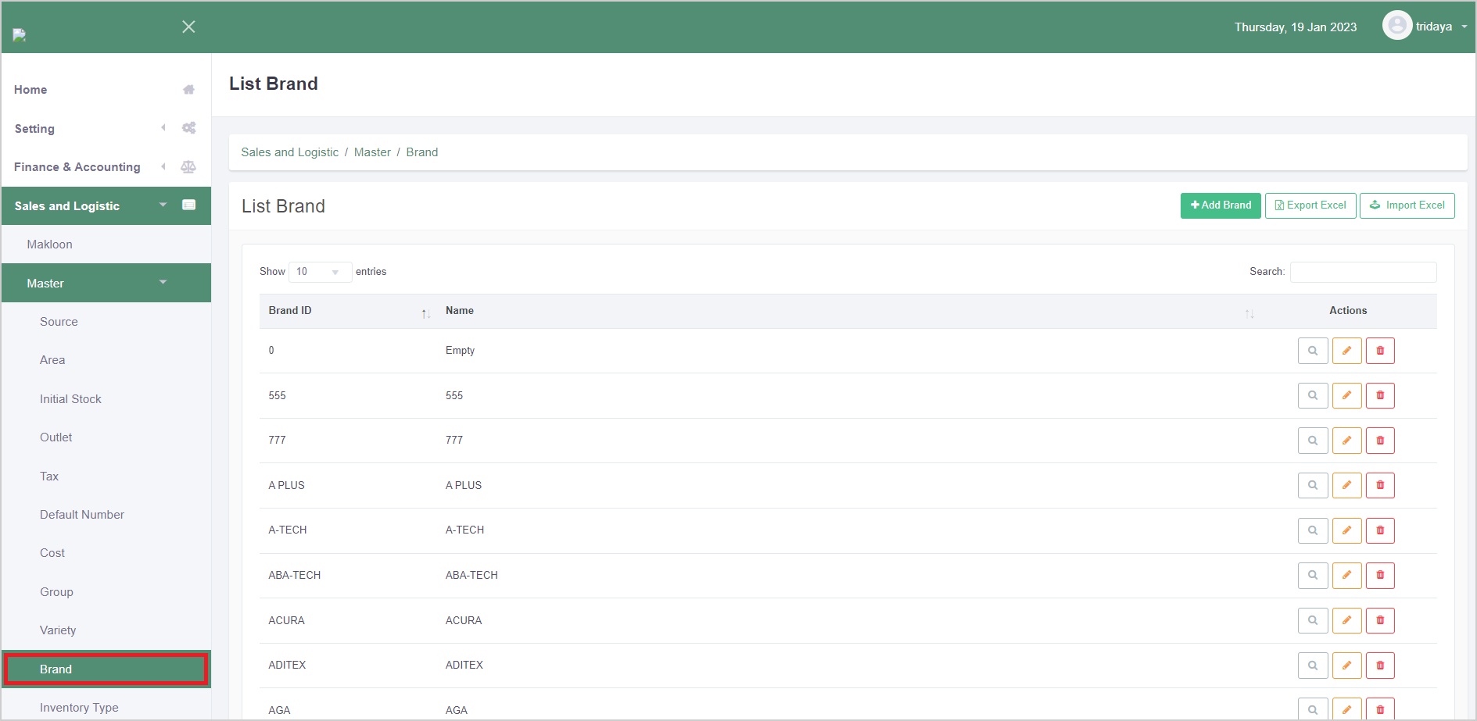Screen dimensions: 1477x721
Task: Open Initial Stock in sidebar menu
Action: pyautogui.click(x=70, y=399)
